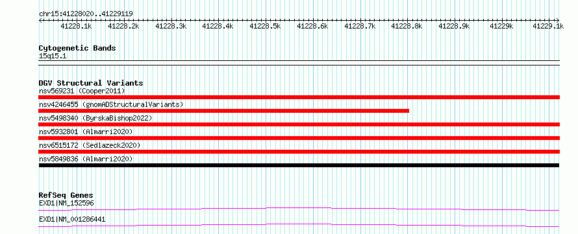Click the red bar for nsv6515172
This screenshot has width=578, height=234.
(x=299, y=152)
